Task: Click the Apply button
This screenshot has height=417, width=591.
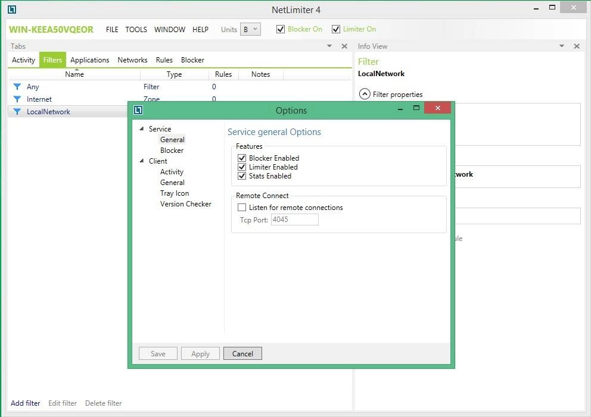Action: (200, 353)
